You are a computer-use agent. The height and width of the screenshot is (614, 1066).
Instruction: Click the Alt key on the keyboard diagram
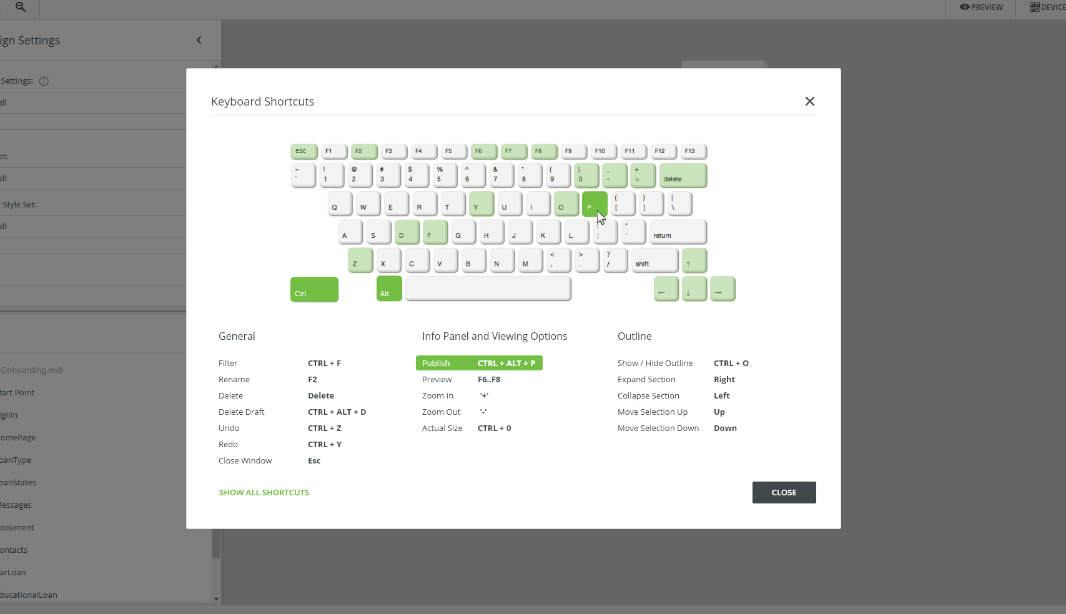[x=388, y=289]
